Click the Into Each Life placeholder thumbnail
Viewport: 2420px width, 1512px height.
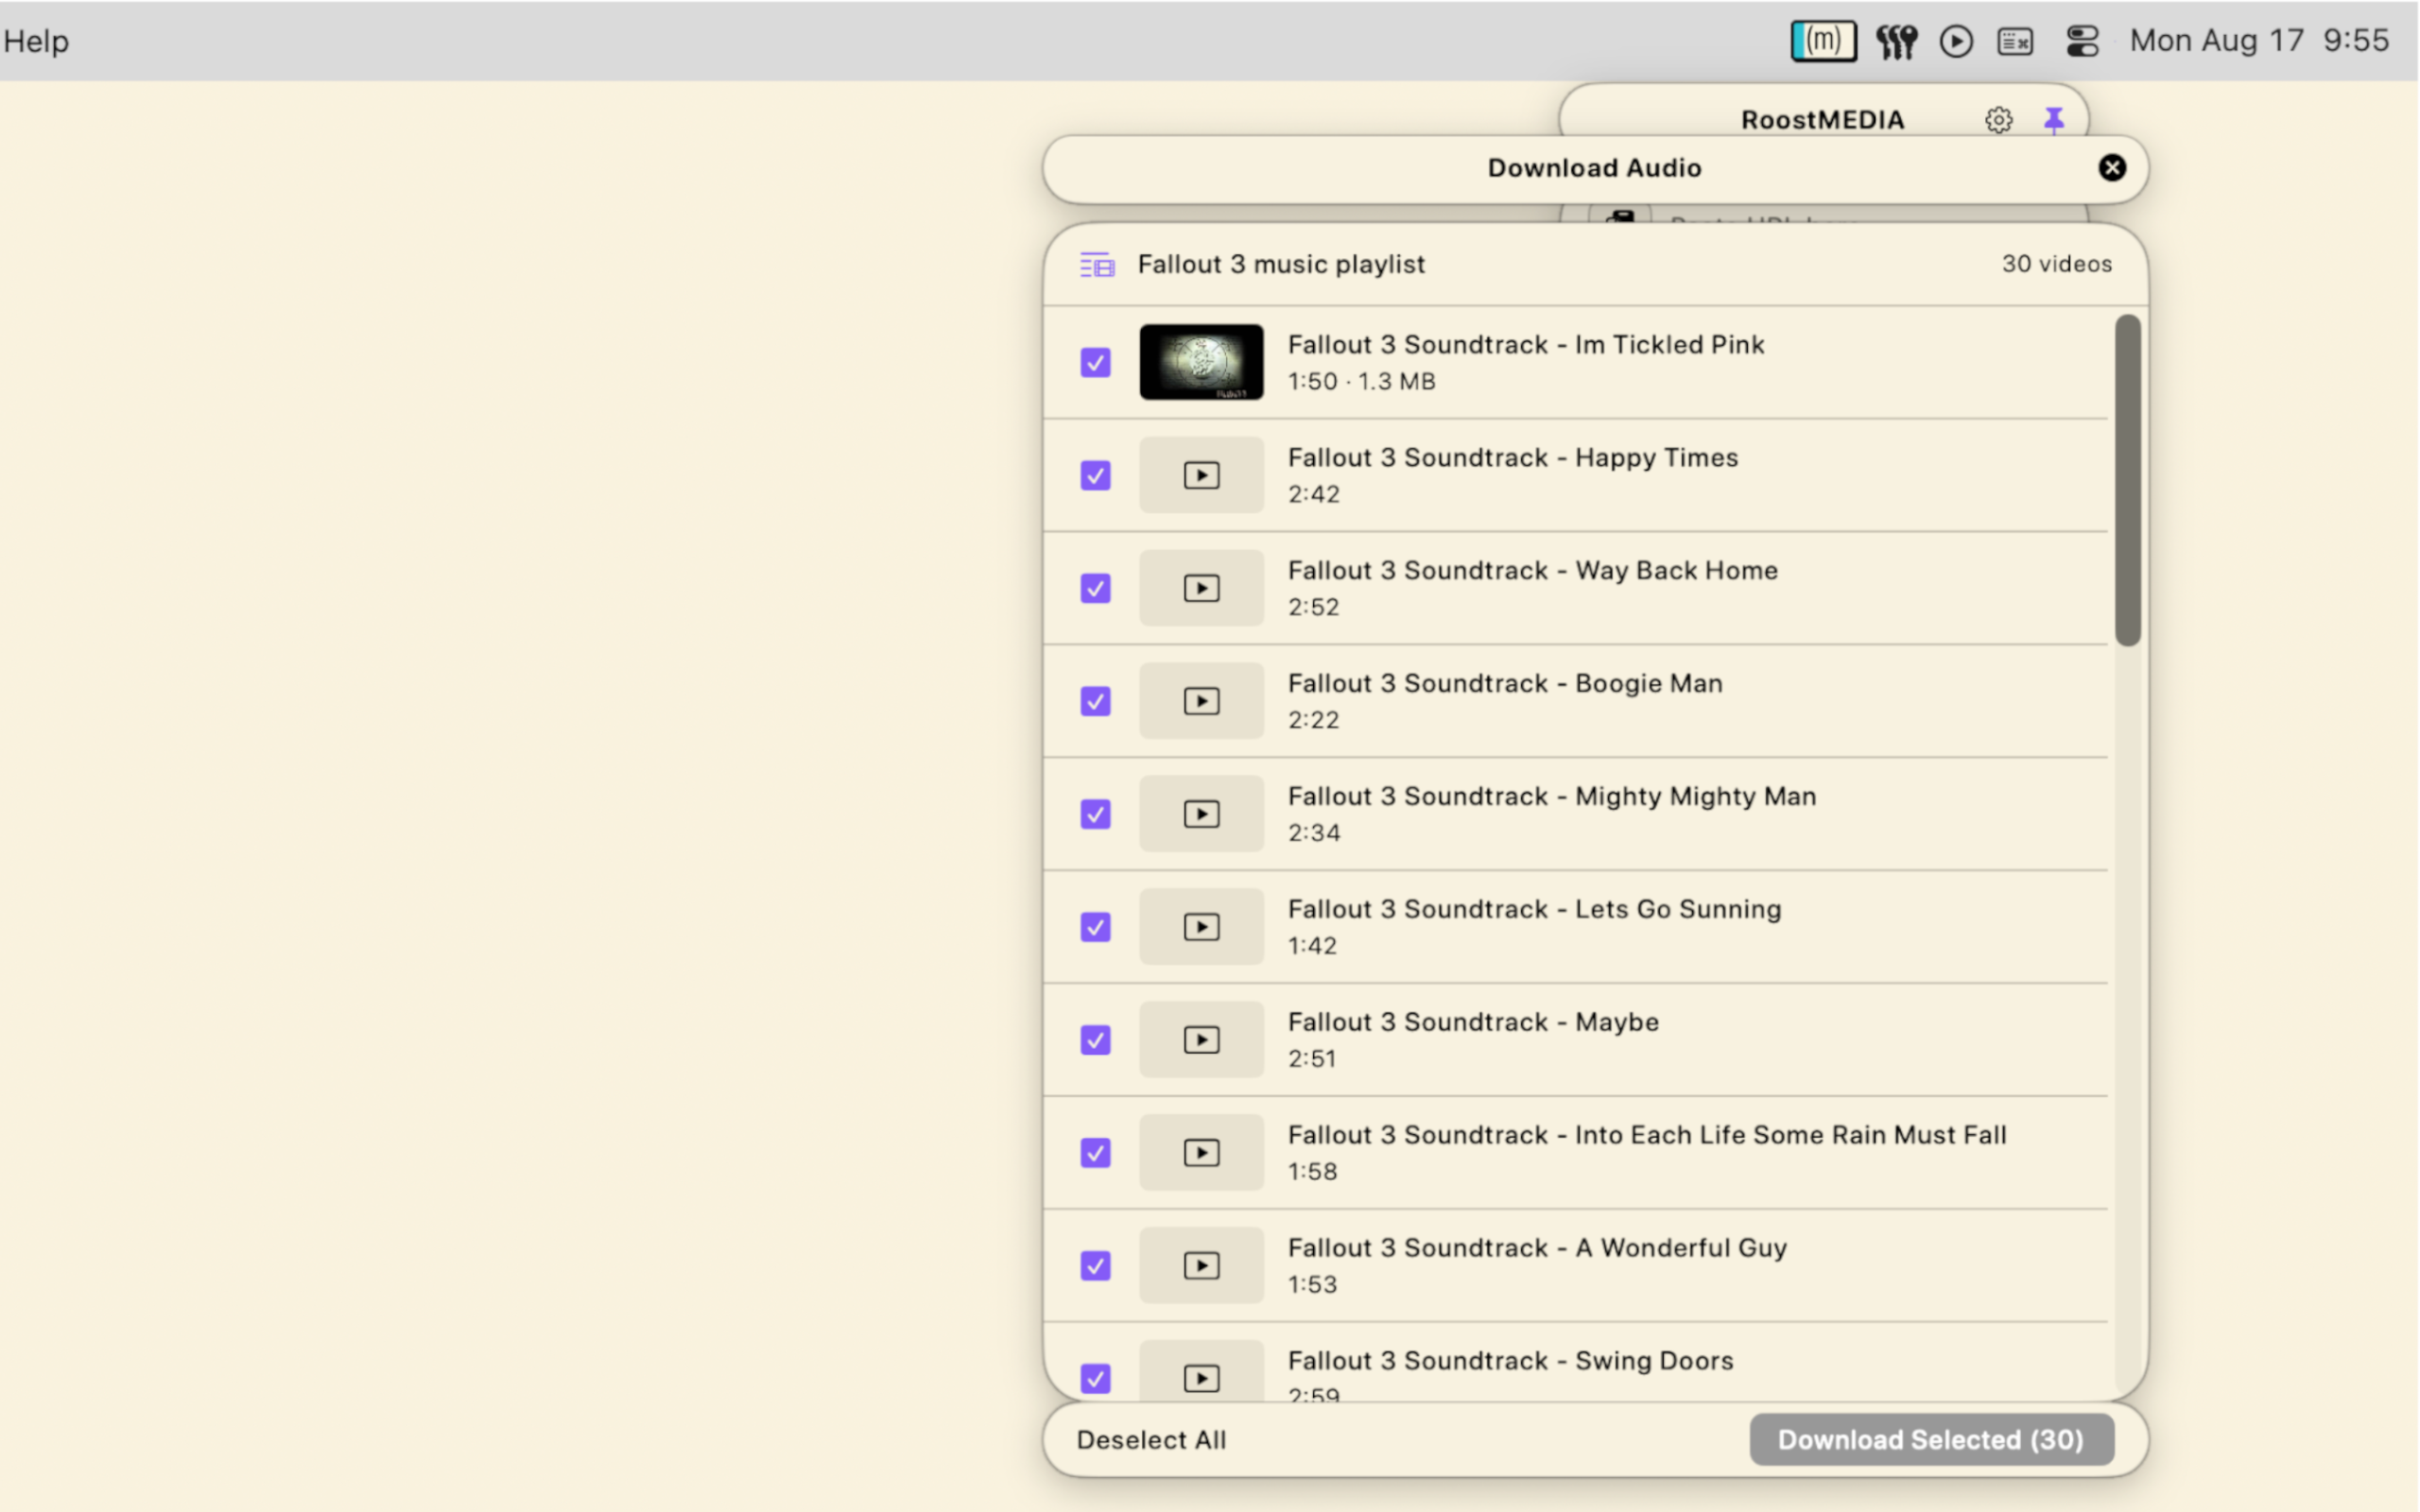pyautogui.click(x=1201, y=1153)
